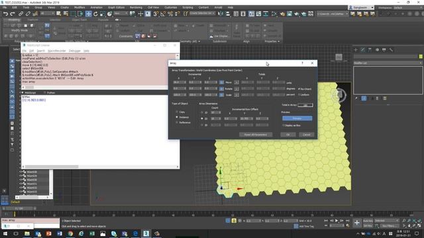The height and width of the screenshot is (238, 424).
Task: Click the incremental X Move field
Action: pos(180,82)
